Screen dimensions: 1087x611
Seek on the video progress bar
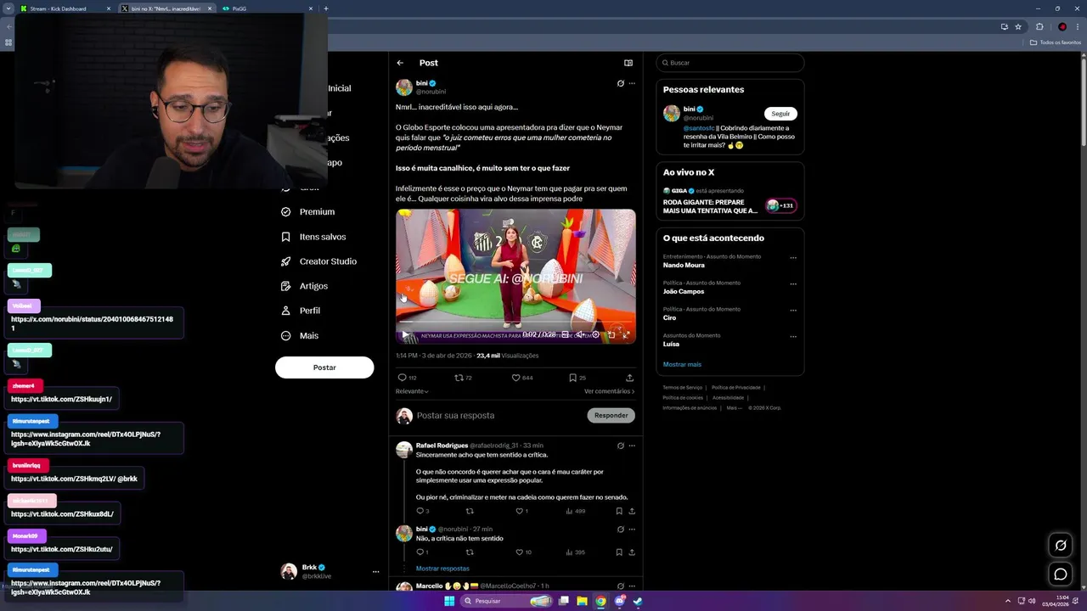point(515,322)
